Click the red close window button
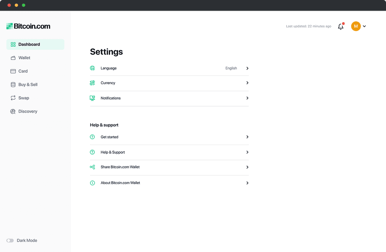Screen dimensions: 386x252 point(9,5)
